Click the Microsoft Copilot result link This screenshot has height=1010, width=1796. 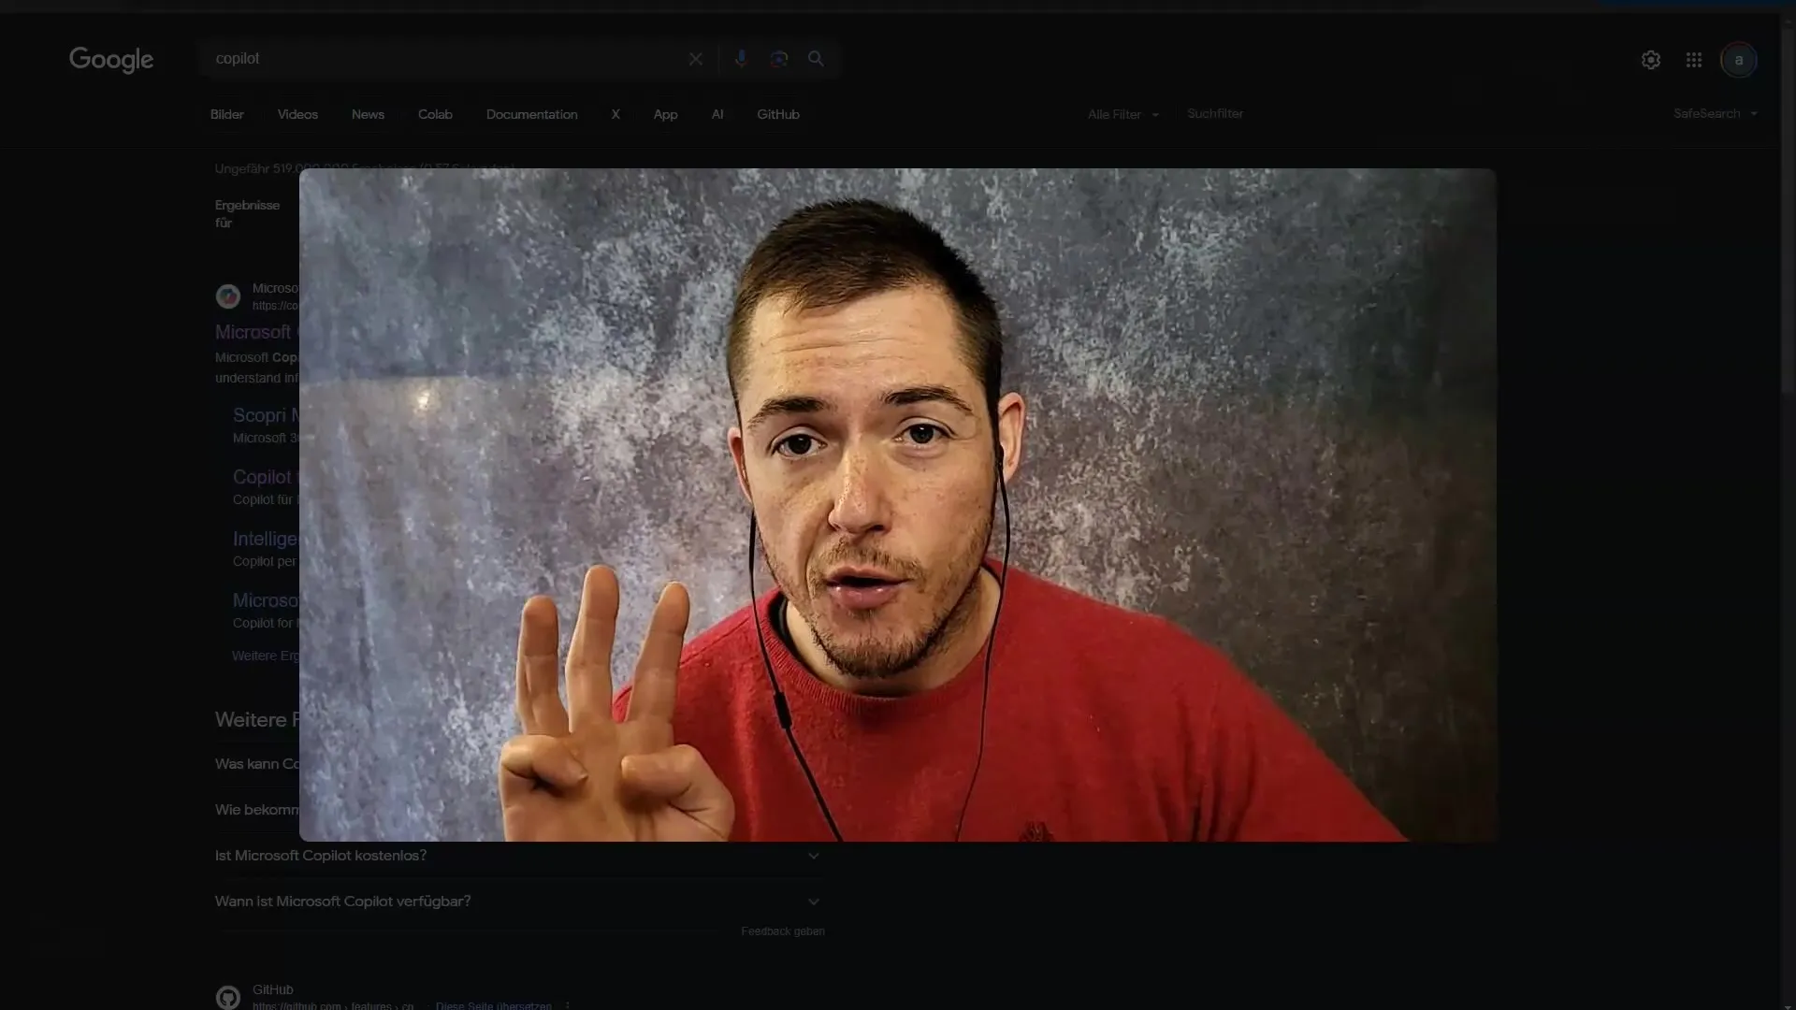click(x=252, y=330)
